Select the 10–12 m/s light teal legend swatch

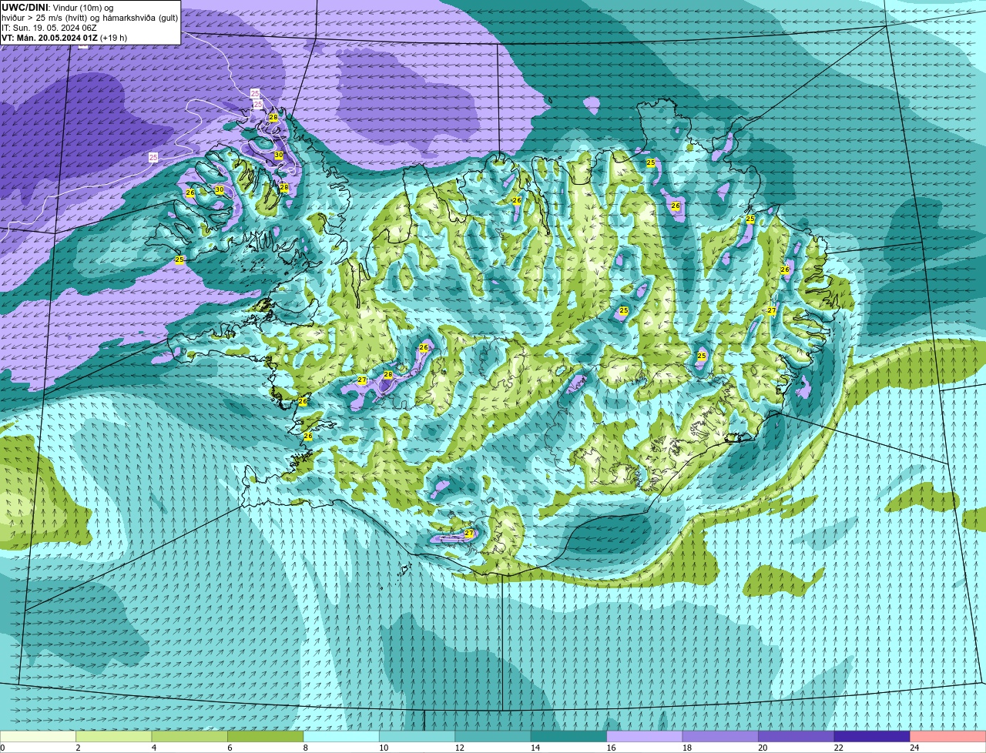click(418, 736)
